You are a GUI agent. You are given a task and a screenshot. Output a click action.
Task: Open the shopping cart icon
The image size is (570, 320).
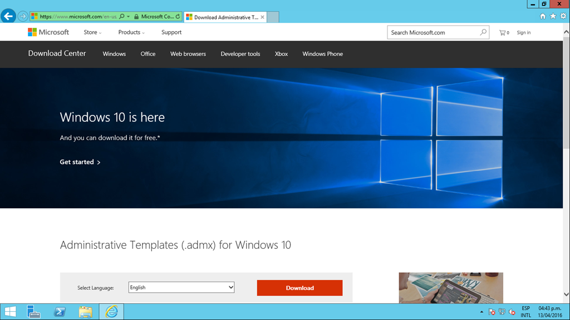[504, 33]
